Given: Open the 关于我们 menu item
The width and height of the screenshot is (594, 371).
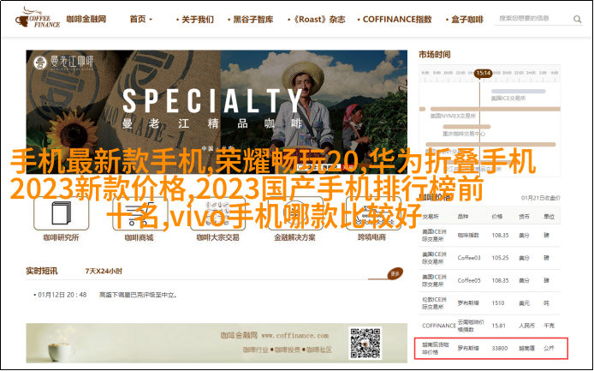Looking at the screenshot, I should 198,20.
